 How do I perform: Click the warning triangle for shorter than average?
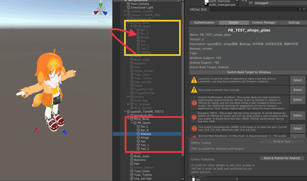pos(194,90)
